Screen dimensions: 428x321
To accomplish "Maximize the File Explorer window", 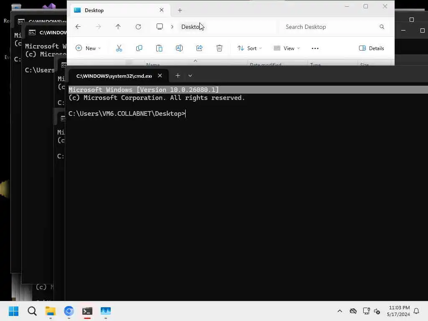I will coord(366,6).
